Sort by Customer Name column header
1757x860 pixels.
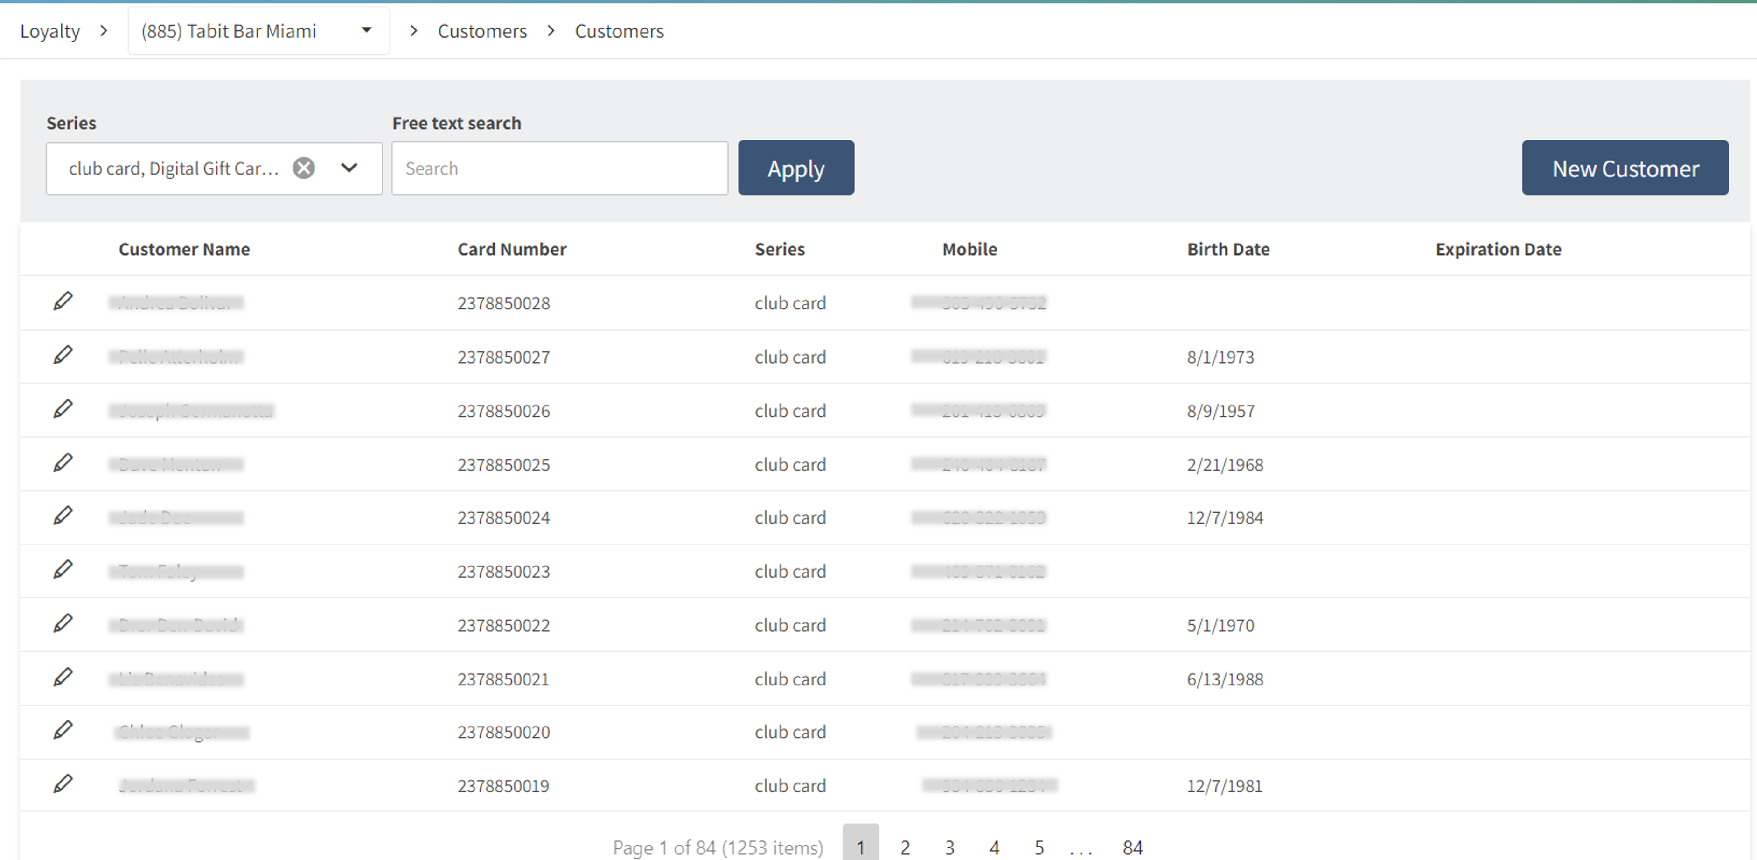[184, 249]
